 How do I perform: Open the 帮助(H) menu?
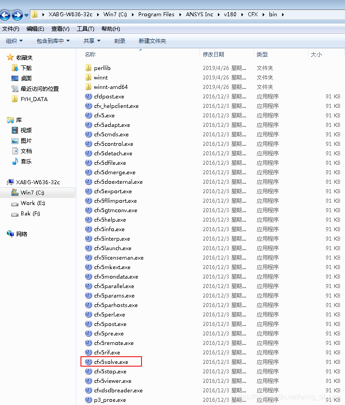tap(111, 28)
